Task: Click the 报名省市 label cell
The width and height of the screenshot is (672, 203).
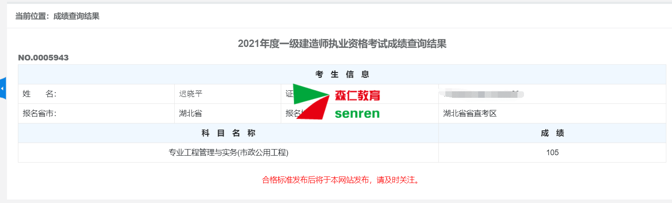Action: [x=96, y=113]
